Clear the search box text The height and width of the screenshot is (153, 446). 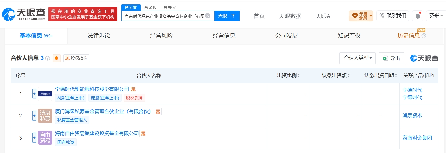click(x=207, y=16)
